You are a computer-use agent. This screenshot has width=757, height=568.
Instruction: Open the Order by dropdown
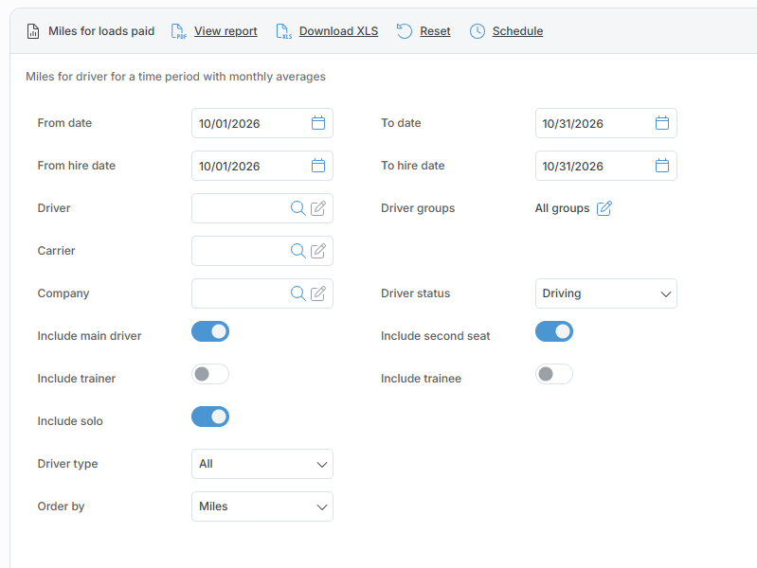click(262, 506)
